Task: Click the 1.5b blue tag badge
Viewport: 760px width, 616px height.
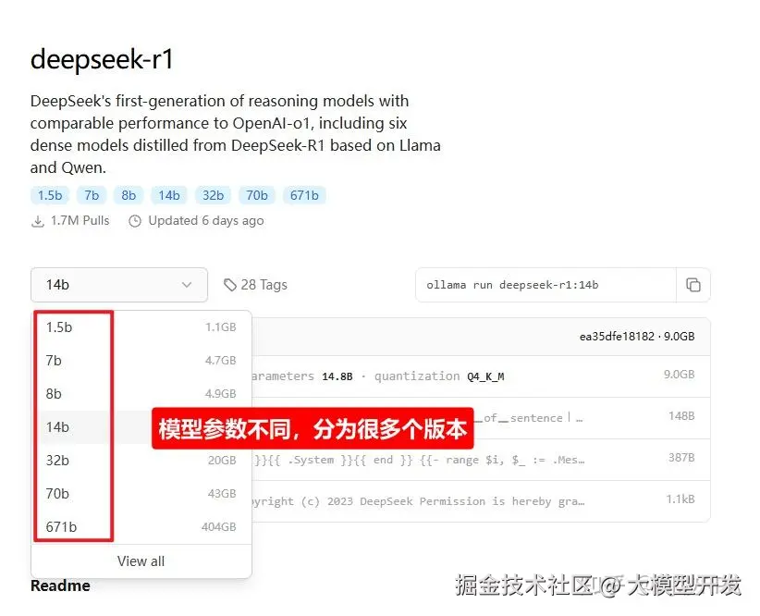Action: pos(50,195)
